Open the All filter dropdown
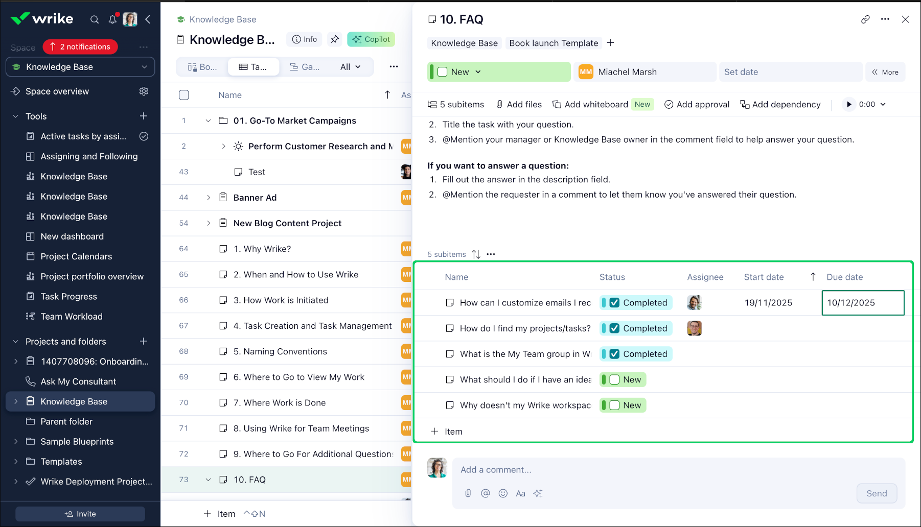Screen dimensions: 921x527 [350, 66]
